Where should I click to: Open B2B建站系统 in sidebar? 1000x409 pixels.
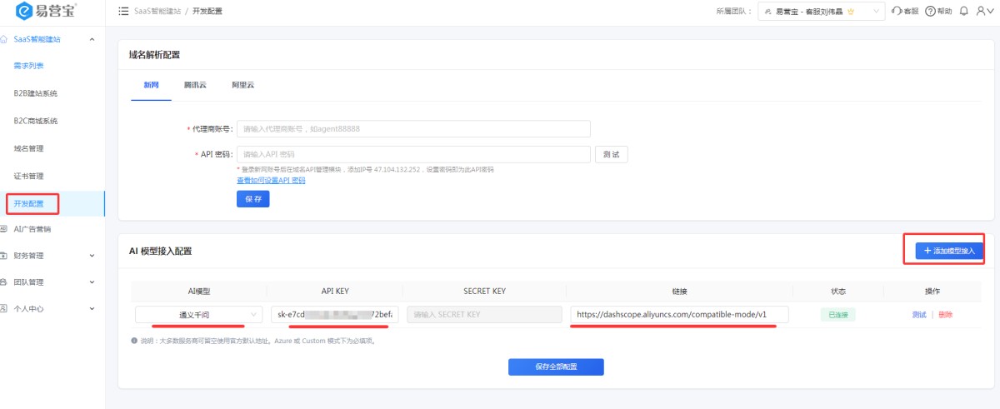point(36,93)
